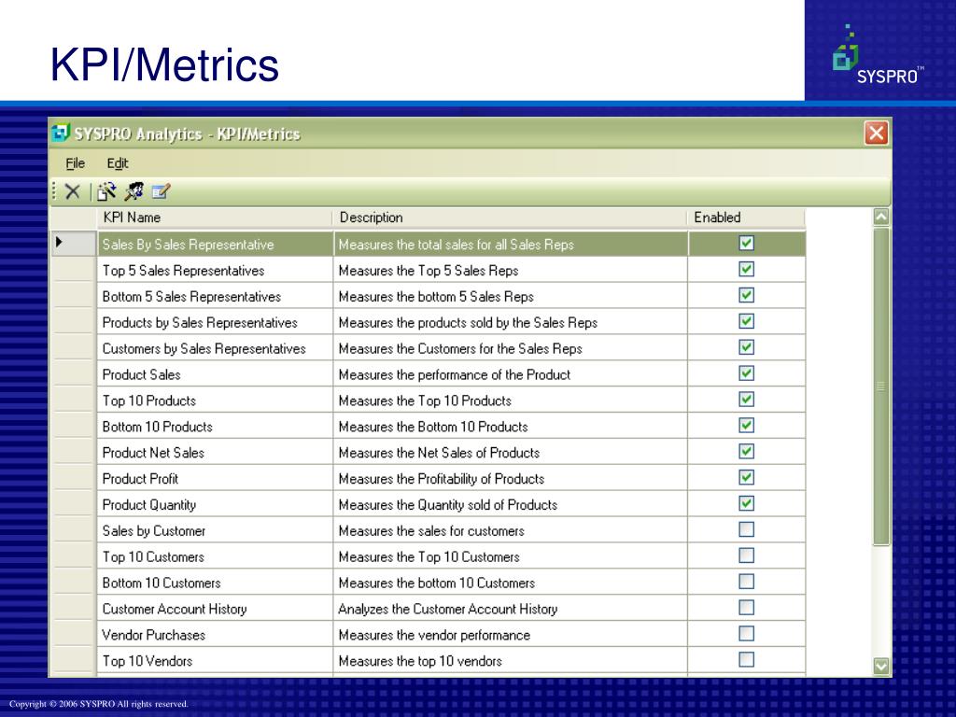Screen dimensions: 956x717
Task: Select the 'Customers by Sales Representatives' cell
Action: click(216, 348)
